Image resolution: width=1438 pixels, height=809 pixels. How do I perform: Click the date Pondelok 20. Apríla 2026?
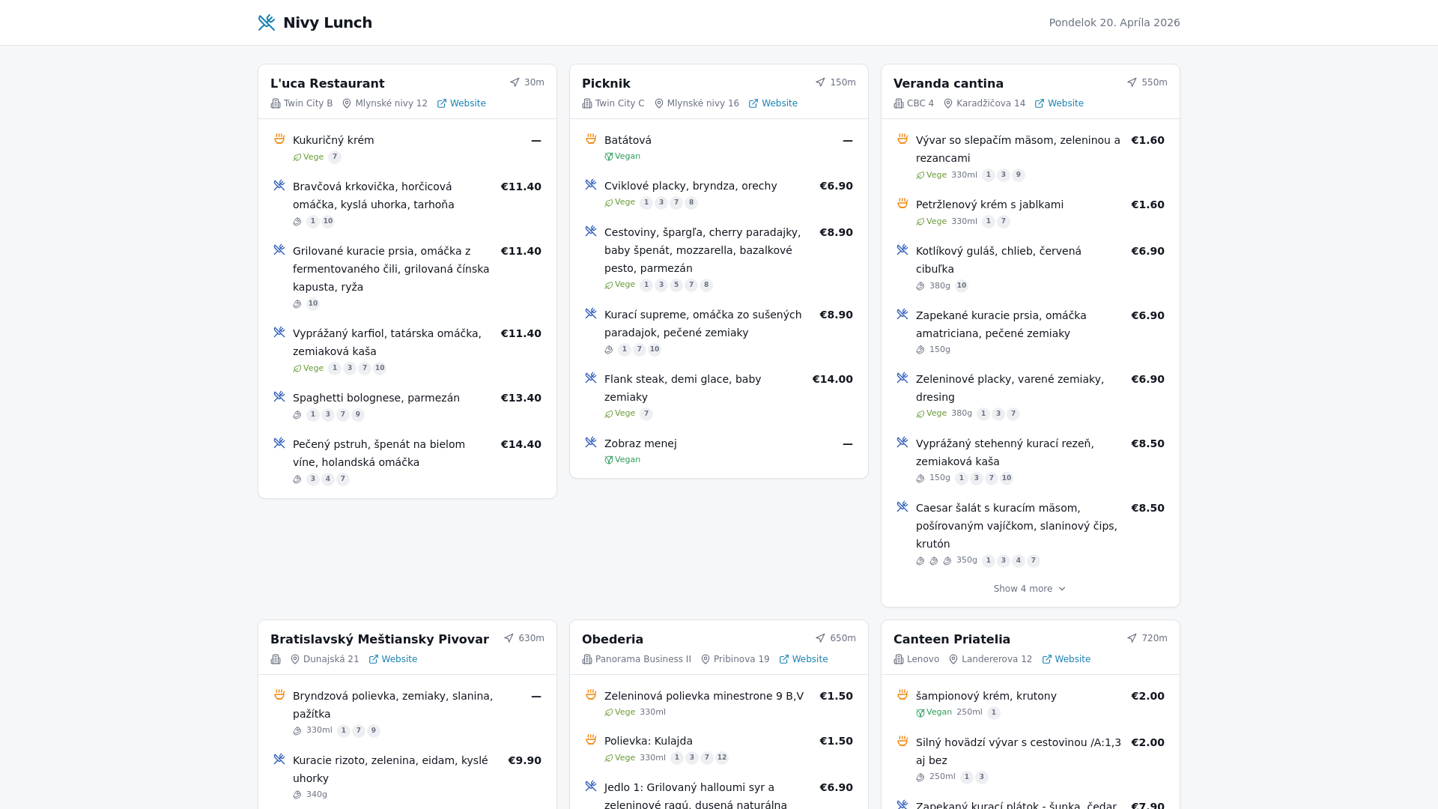click(1114, 22)
